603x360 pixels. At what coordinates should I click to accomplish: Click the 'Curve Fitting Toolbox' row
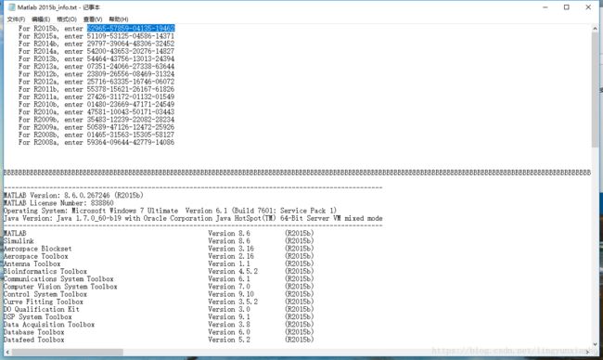(x=159, y=302)
